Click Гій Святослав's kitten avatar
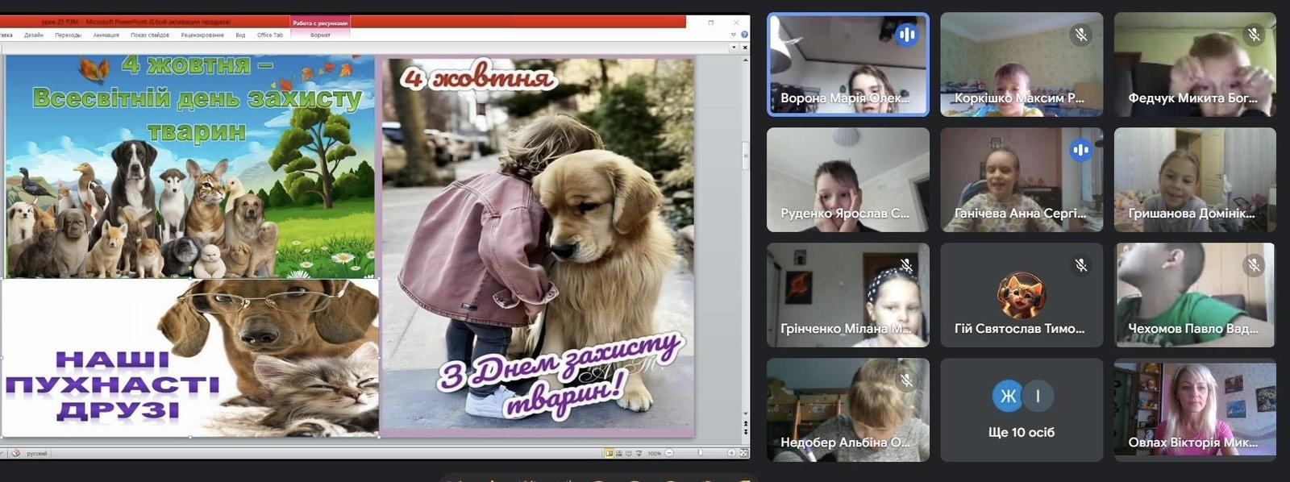This screenshot has height=482, width=1290. (x=1021, y=295)
